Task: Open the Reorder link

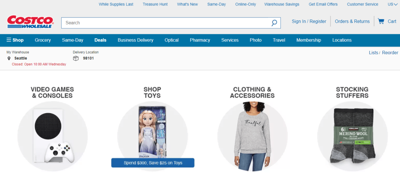Action: pyautogui.click(x=390, y=53)
